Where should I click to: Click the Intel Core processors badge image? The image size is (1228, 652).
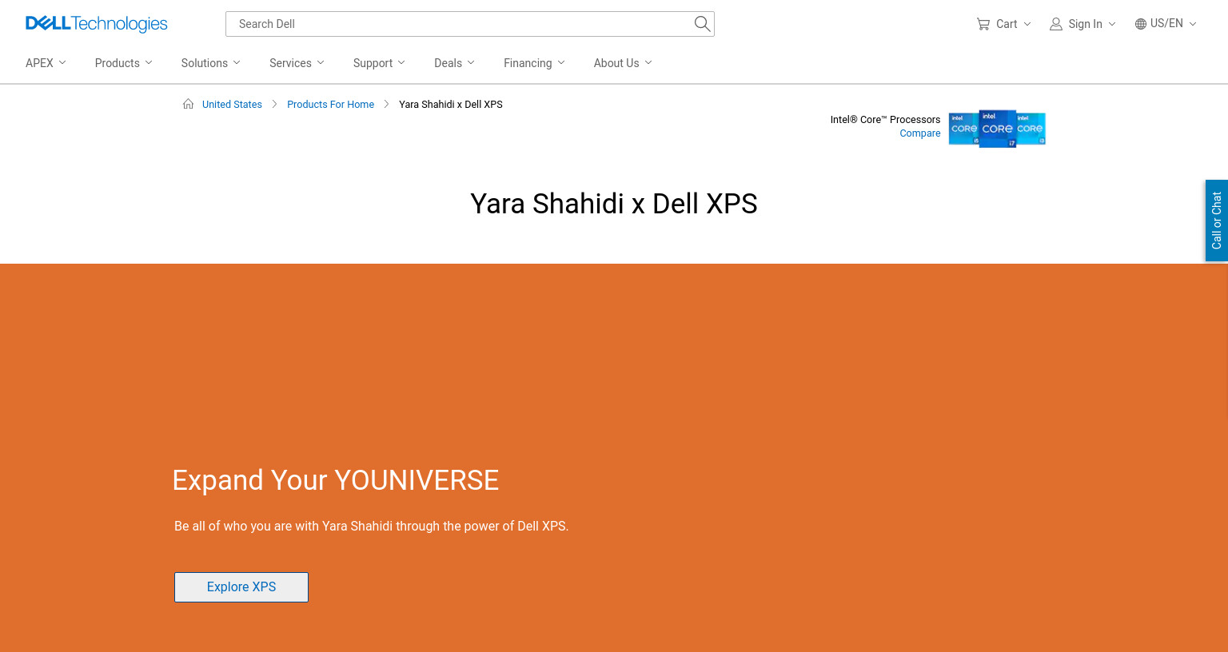[997, 129]
